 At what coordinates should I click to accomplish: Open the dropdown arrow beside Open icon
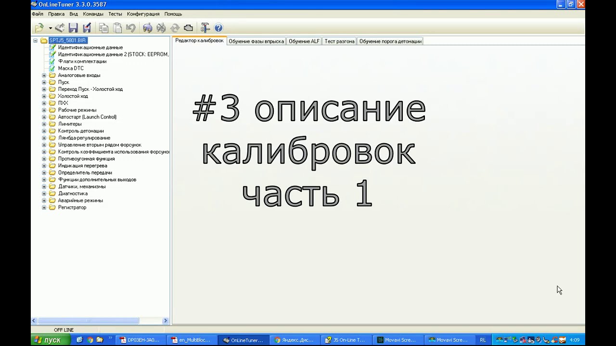(x=50, y=28)
